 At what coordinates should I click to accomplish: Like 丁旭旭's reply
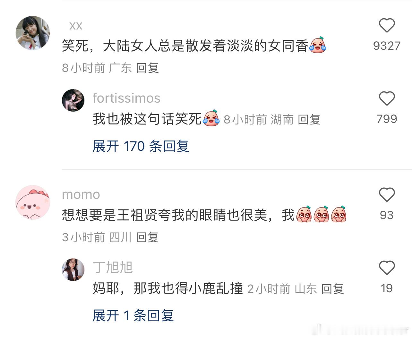point(387,268)
